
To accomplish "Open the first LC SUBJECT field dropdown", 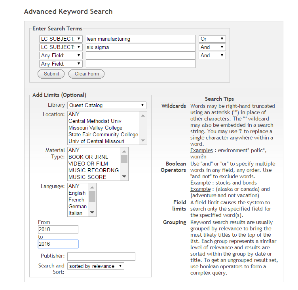I will (61, 39).
